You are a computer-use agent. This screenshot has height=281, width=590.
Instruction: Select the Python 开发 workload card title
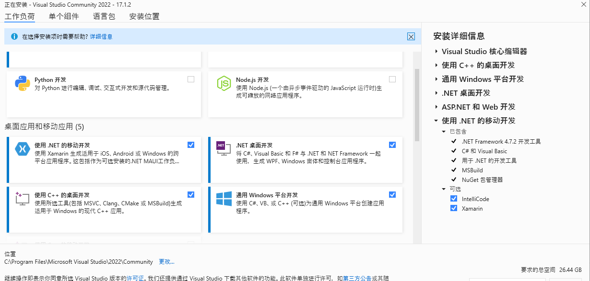[x=50, y=79]
